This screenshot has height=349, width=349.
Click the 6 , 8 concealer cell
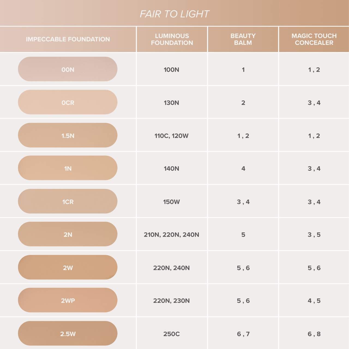point(314,334)
